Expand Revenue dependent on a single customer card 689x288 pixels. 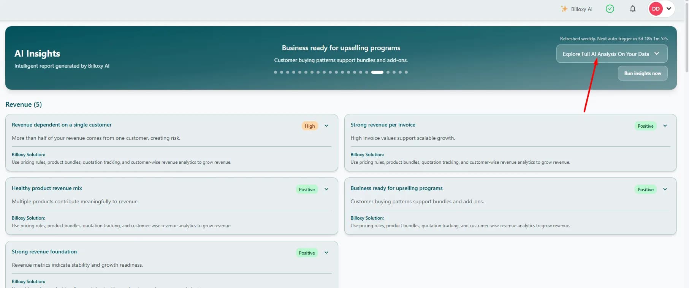pos(326,126)
